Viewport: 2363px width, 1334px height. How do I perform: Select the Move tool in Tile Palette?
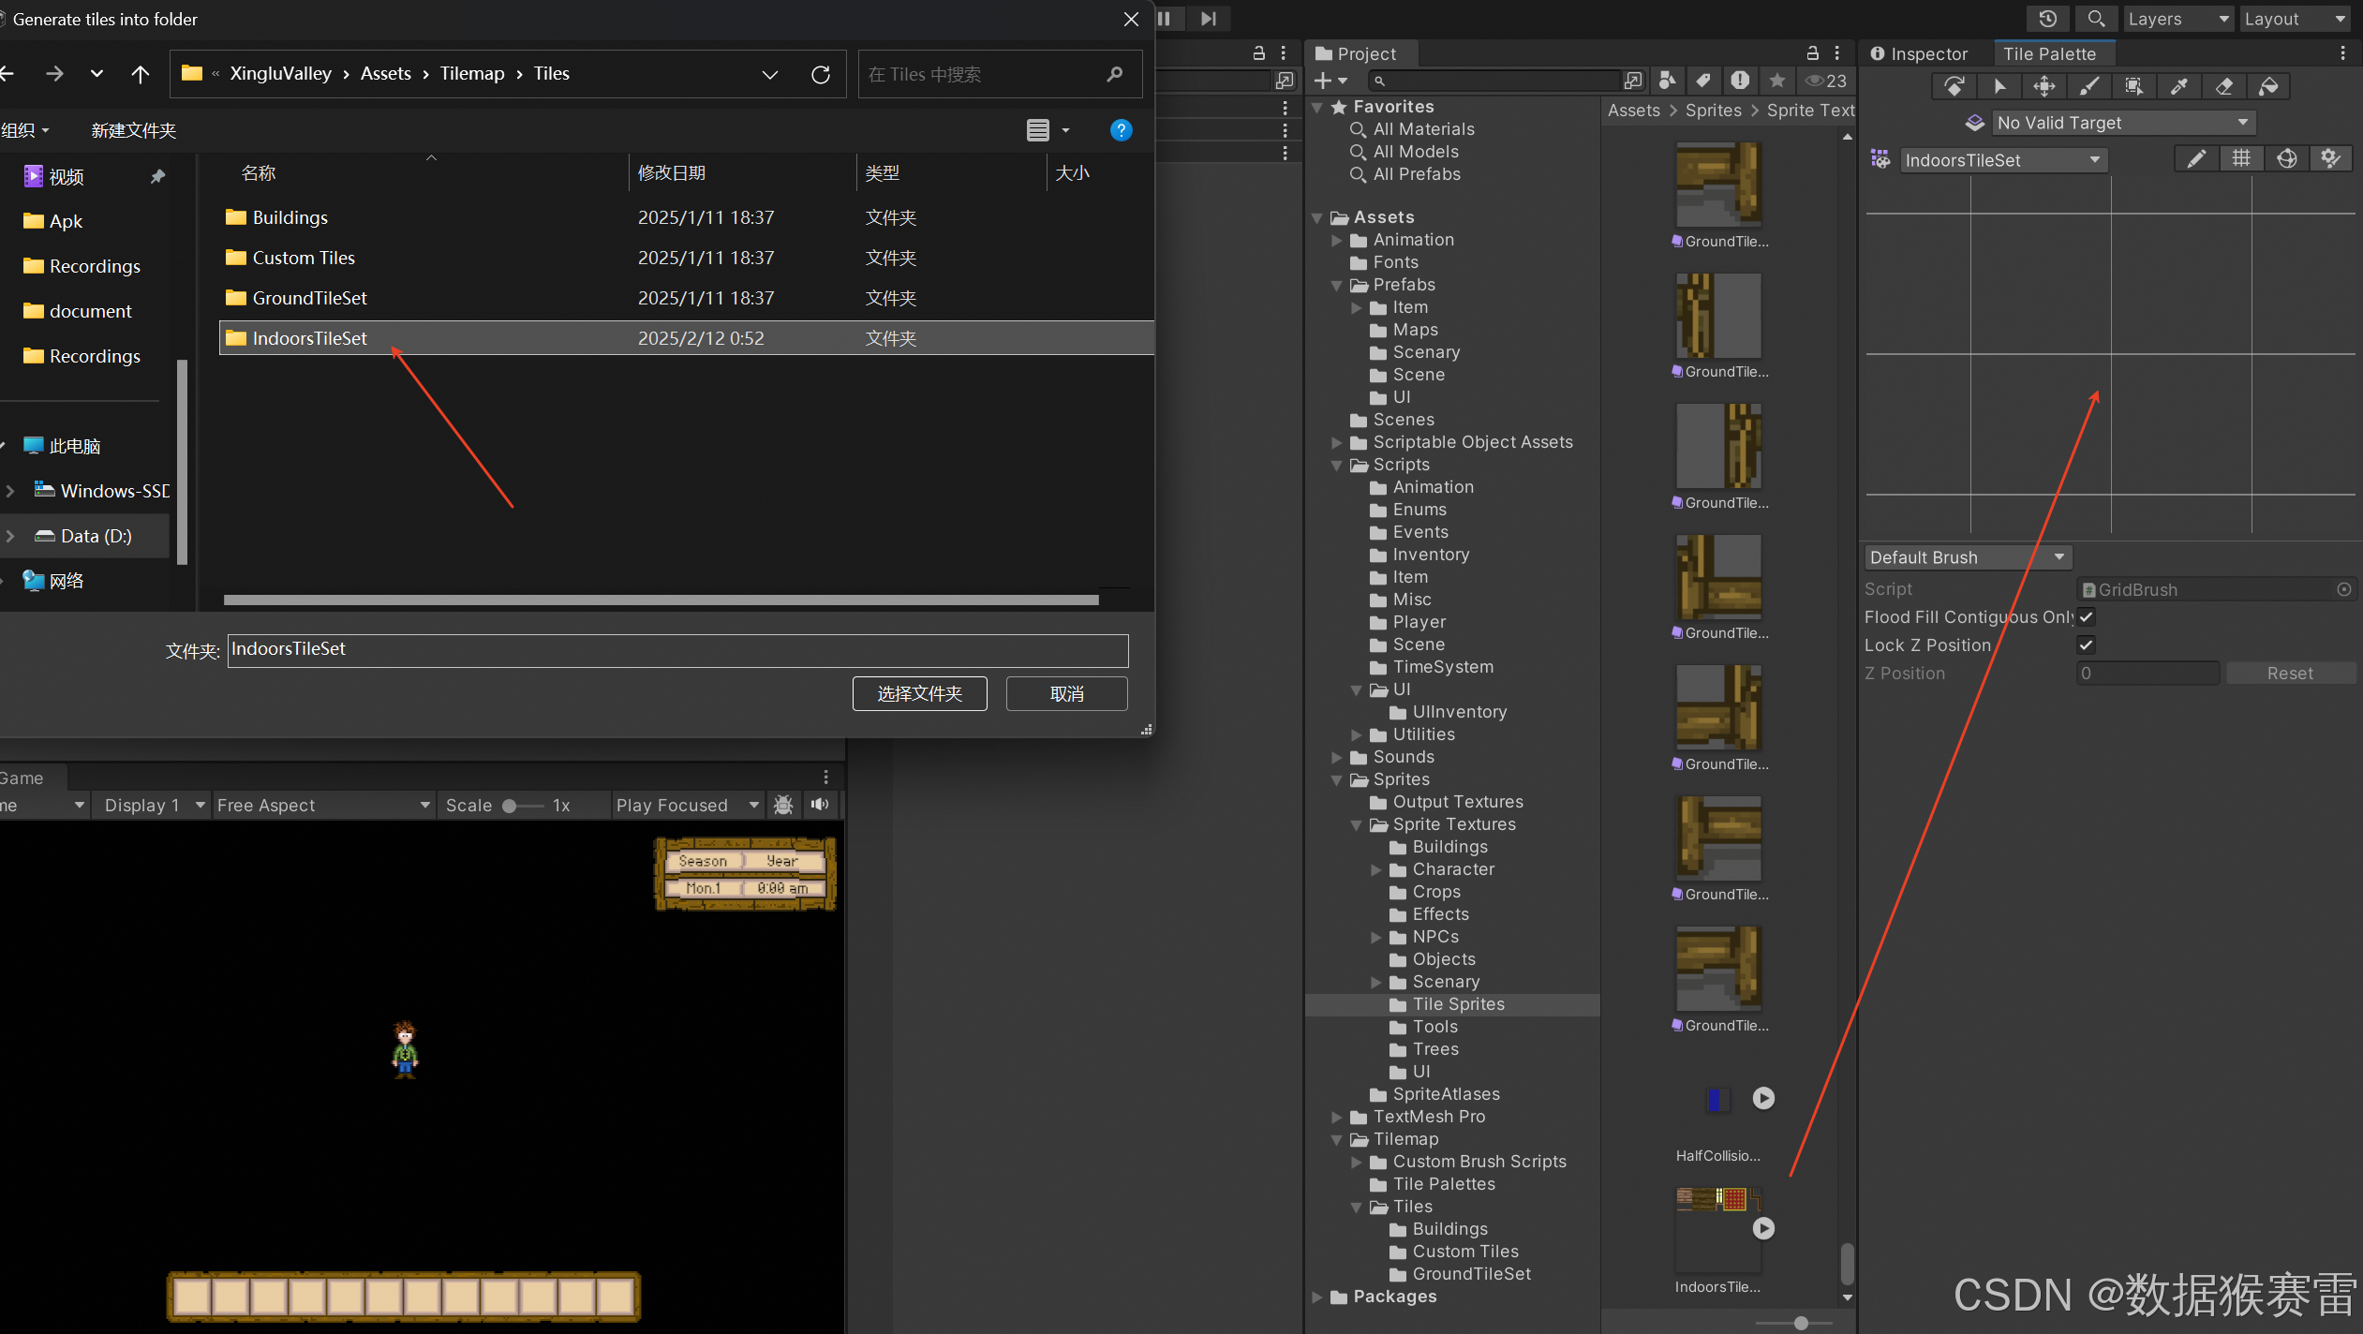click(x=2043, y=86)
